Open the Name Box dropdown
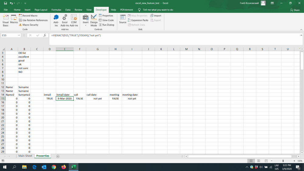This screenshot has width=304, height=171. [19, 35]
